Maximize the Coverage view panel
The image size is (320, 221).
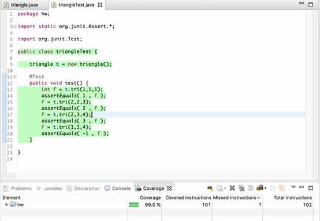coord(311,188)
